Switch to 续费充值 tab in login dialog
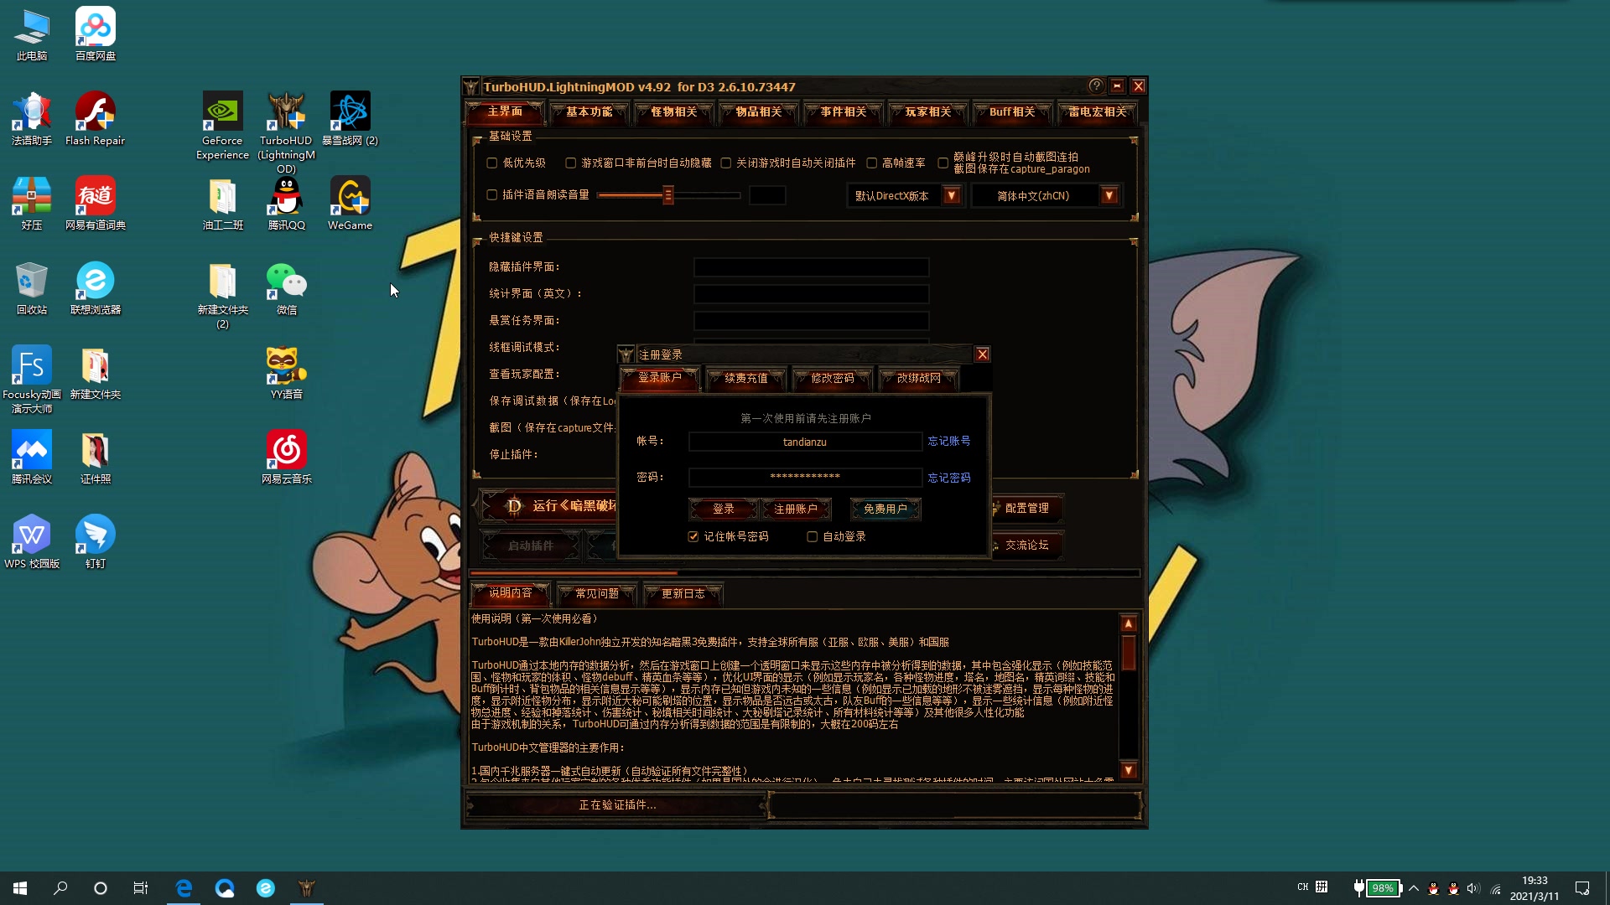Image resolution: width=1610 pixels, height=905 pixels. tap(746, 379)
